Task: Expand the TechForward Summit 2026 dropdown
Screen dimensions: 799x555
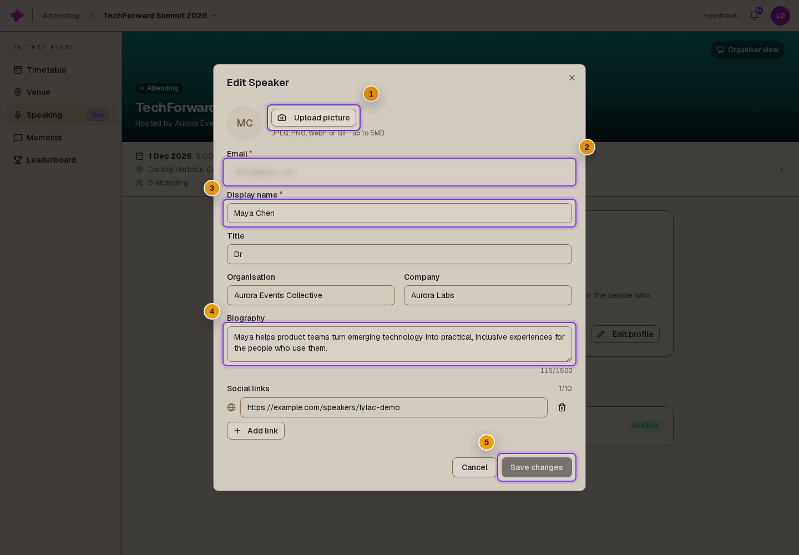Action: pos(160,16)
